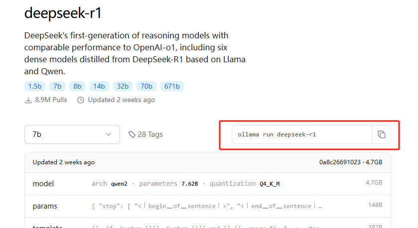Click the 0a8c26691023 · 4.7GB digest text

click(351, 162)
